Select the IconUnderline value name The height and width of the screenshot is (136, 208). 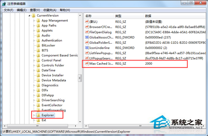coord(99,48)
